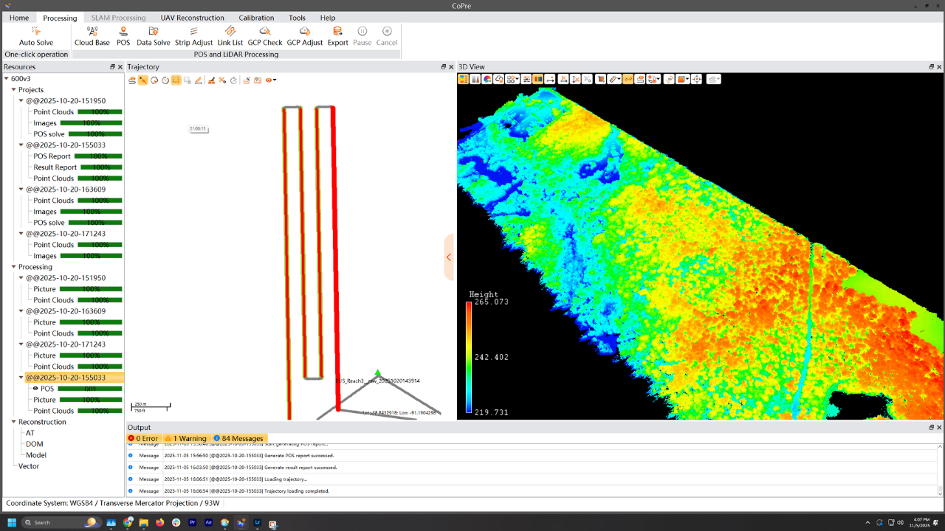
Task: Collapse the Reconstruction tree node
Action: click(x=14, y=422)
